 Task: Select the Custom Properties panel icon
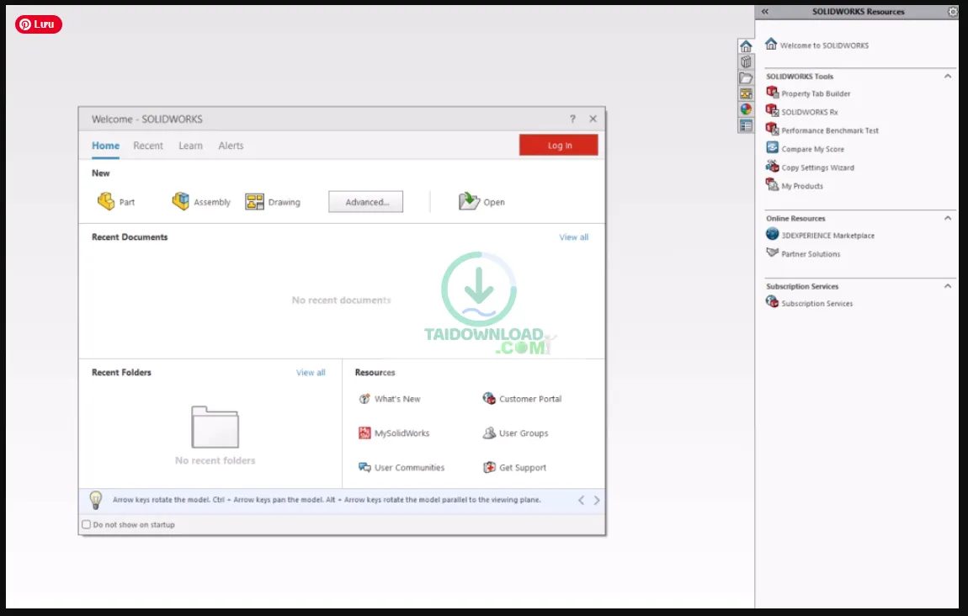point(746,125)
